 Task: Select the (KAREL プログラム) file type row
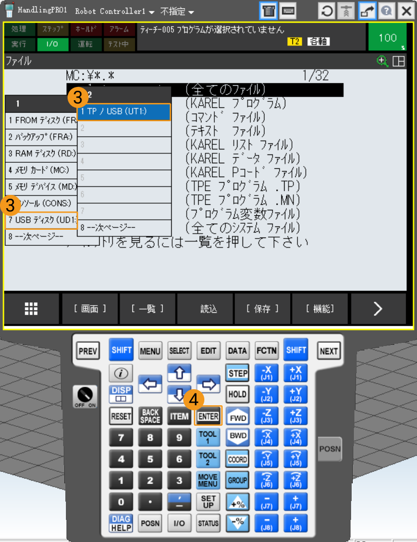[236, 104]
